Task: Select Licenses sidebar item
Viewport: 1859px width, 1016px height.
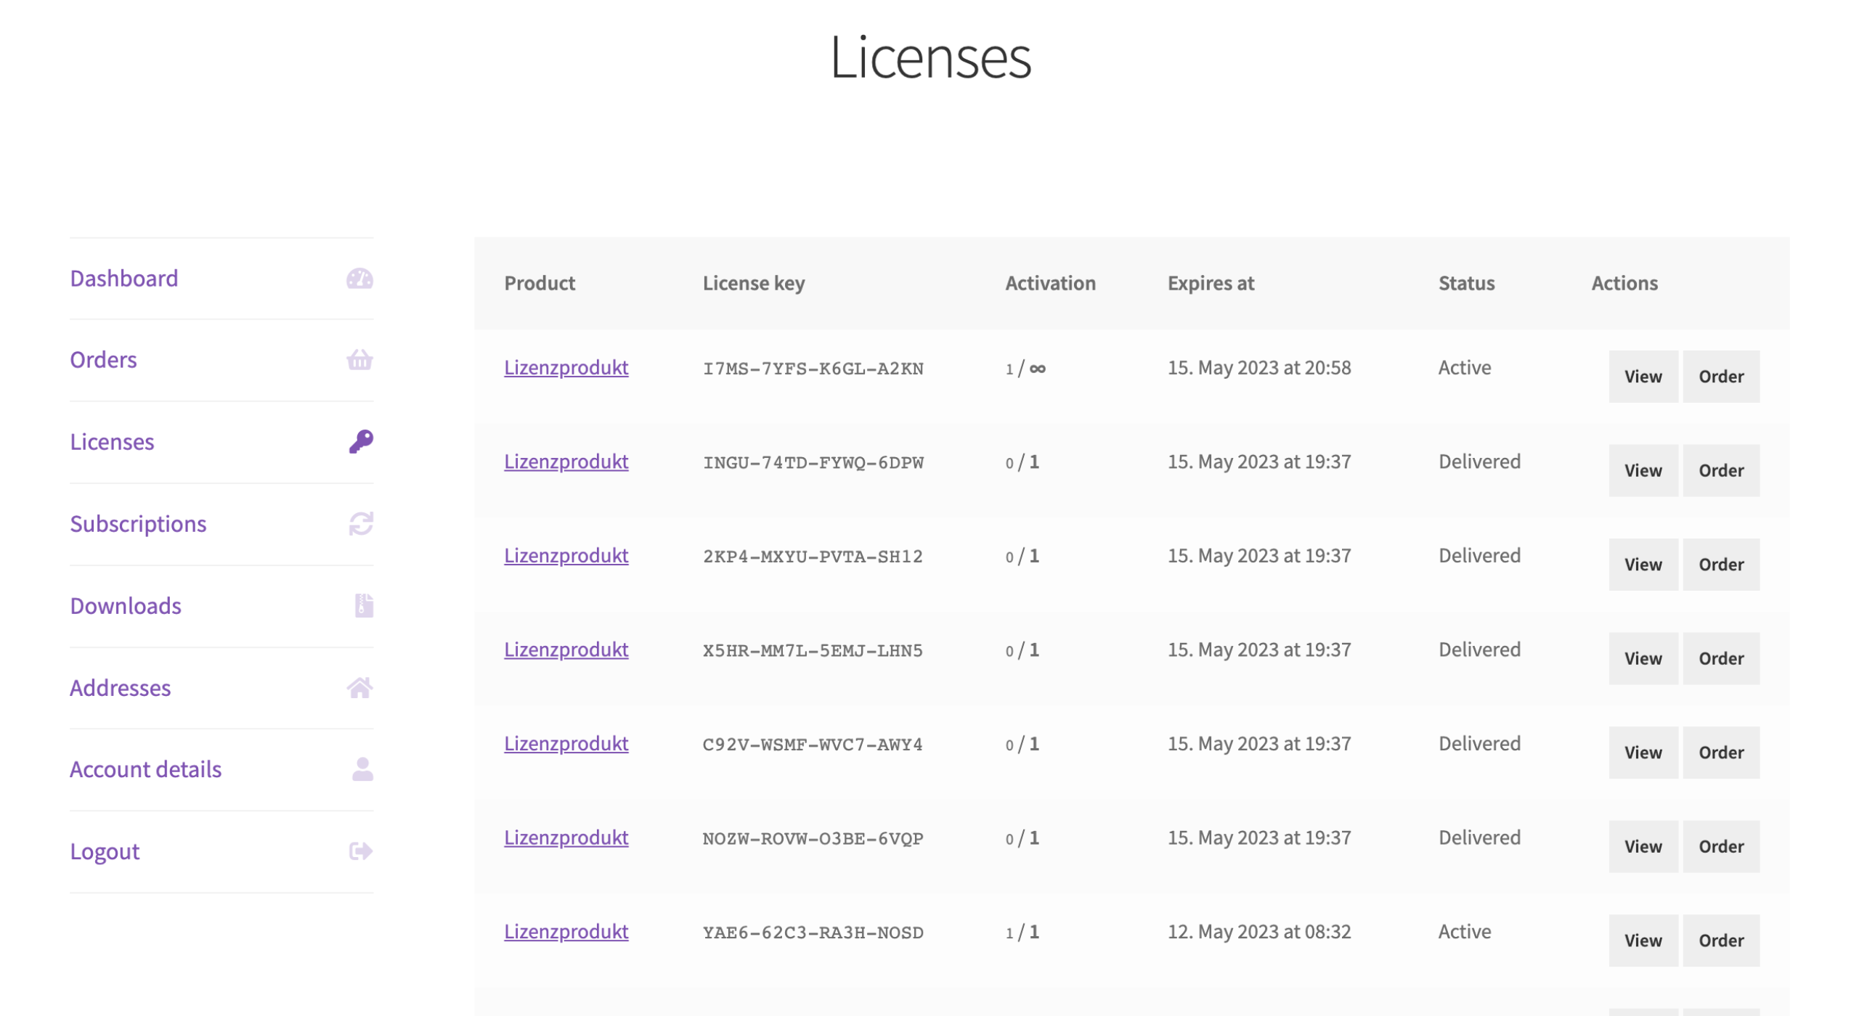Action: tap(112, 442)
